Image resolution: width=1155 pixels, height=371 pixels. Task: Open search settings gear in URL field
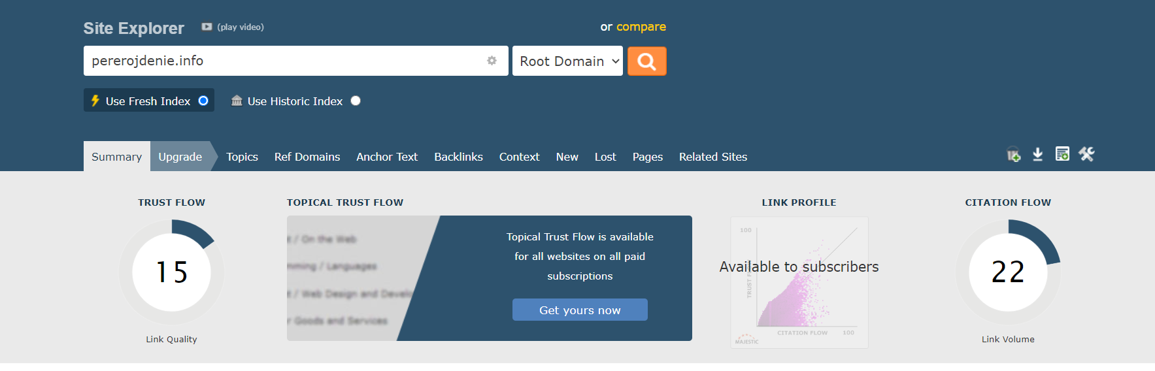492,61
